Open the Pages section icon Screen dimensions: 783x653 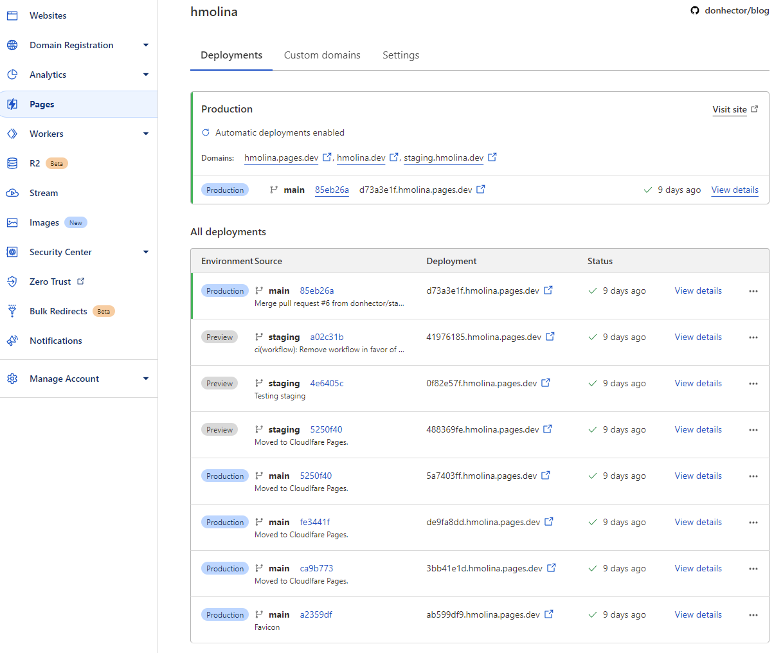click(x=12, y=104)
